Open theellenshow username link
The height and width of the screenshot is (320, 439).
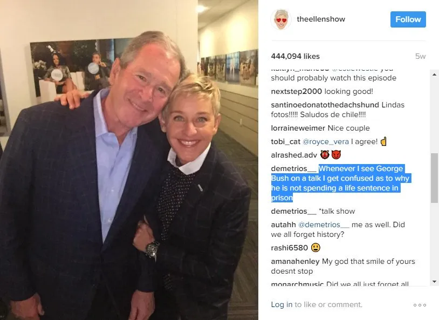coord(321,19)
